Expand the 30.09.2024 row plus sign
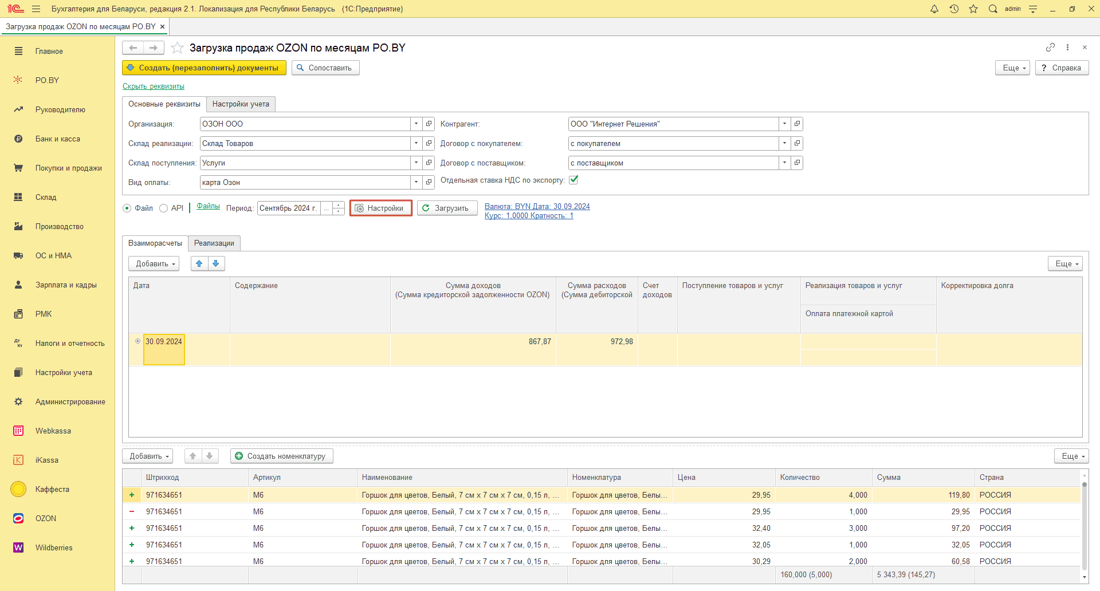This screenshot has height=591, width=1100. point(137,341)
